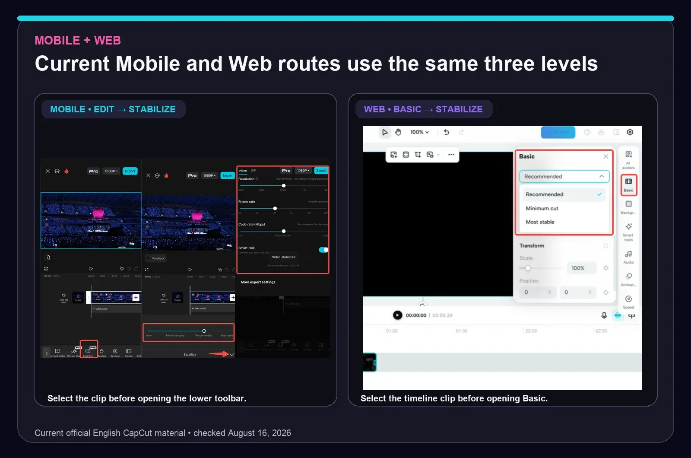Viewport: 691px width, 458px height.
Task: Confirm Stabilize with the checkmark
Action: click(232, 354)
